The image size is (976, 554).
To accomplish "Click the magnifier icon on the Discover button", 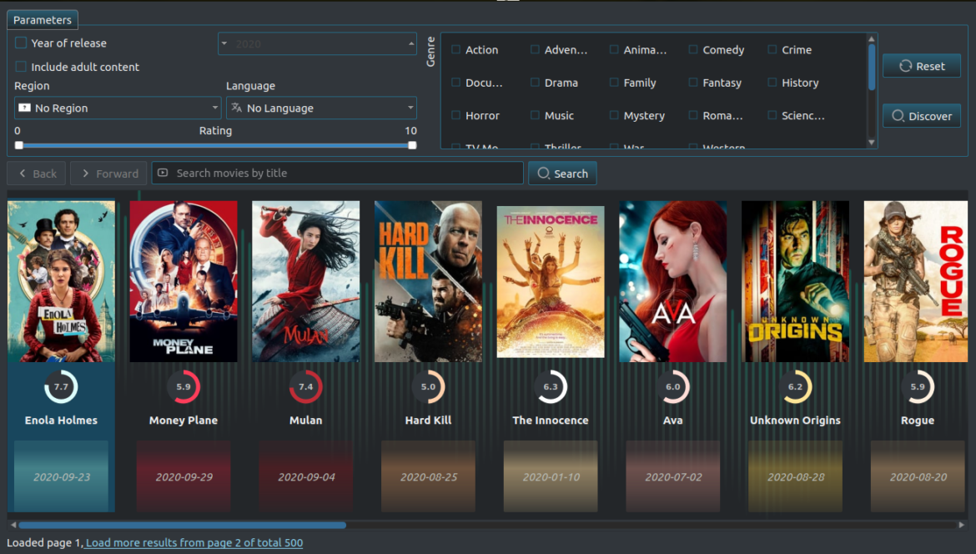I will click(x=899, y=116).
